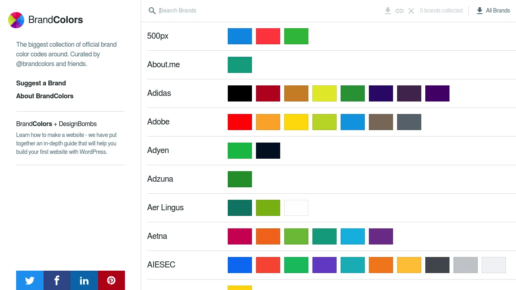This screenshot has width=516, height=290.
Task: Open the Suggest a Brand link
Action: 41,83
